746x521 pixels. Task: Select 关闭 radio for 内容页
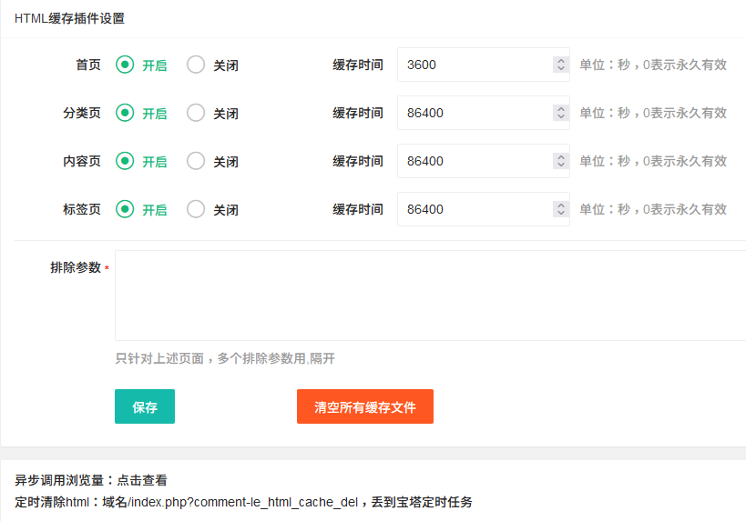[196, 161]
